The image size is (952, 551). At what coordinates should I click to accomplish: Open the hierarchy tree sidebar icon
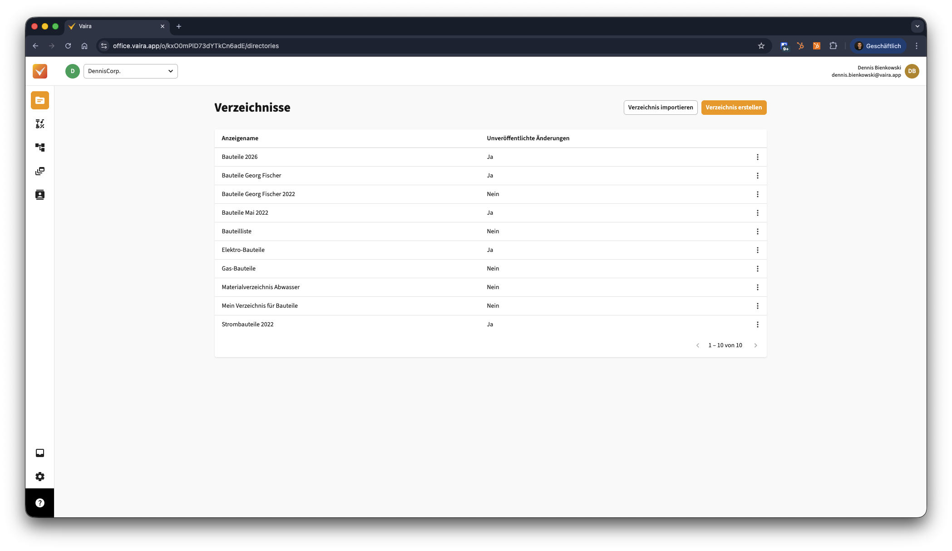click(x=40, y=148)
